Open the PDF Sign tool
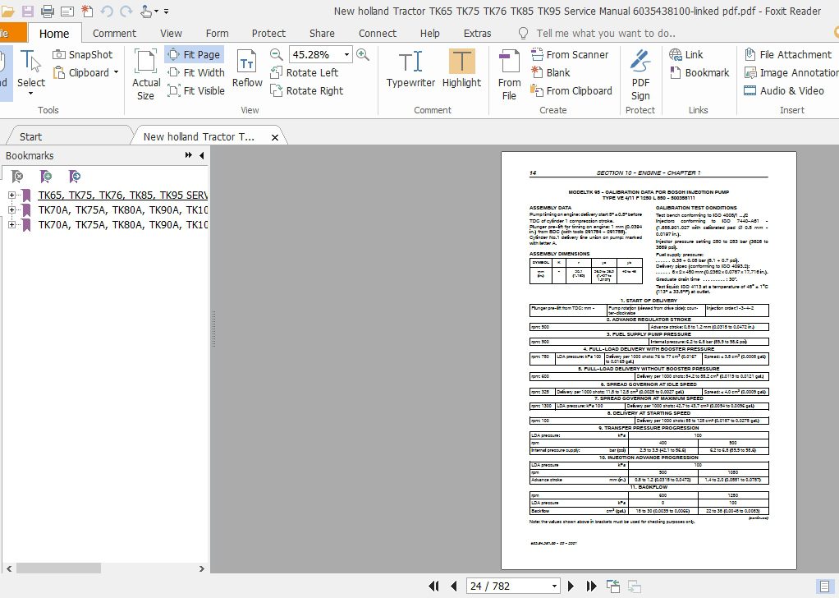Image resolution: width=839 pixels, height=598 pixels. point(640,72)
